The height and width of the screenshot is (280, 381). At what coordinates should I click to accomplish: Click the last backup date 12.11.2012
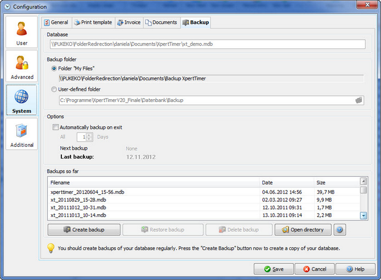click(141, 157)
